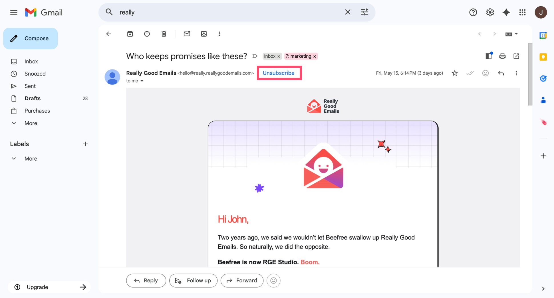Open the main menu hamburger icon
The width and height of the screenshot is (554, 298).
tap(14, 12)
